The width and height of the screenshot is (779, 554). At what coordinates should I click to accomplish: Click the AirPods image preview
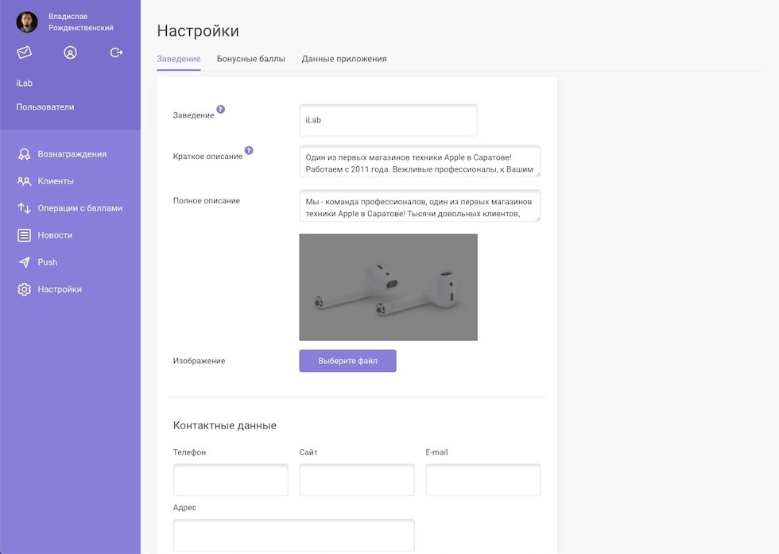tap(388, 287)
